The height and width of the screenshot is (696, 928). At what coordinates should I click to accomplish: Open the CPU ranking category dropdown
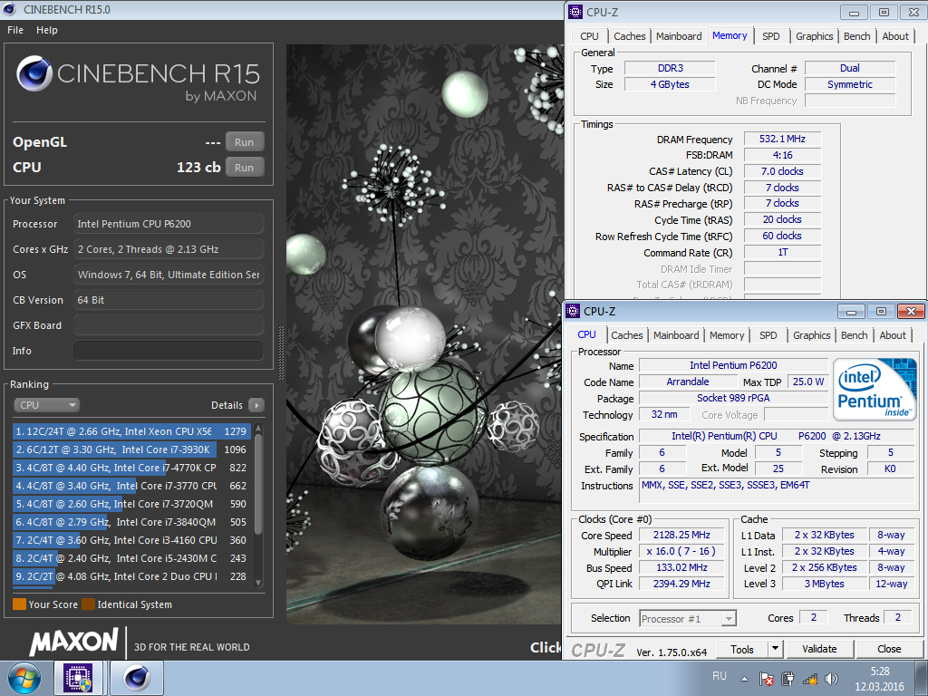click(x=47, y=405)
